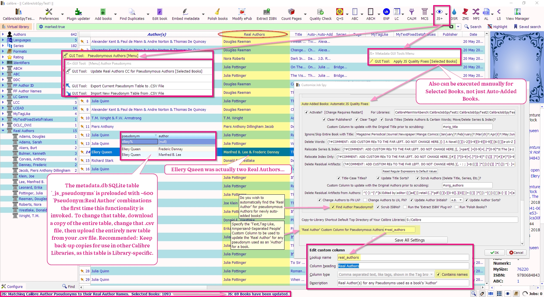This screenshot has width=544, height=297.
Task: Click the Save All Settings button
Action: coord(410,240)
